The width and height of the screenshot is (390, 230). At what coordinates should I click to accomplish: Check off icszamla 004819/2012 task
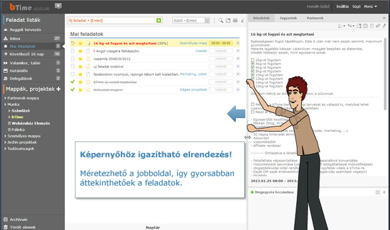pos(72,58)
